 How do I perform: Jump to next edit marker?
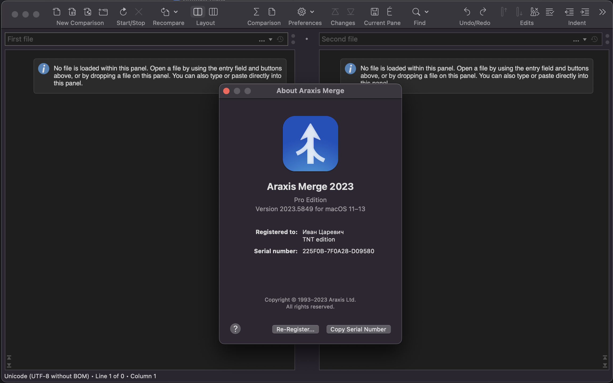pyautogui.click(x=519, y=12)
